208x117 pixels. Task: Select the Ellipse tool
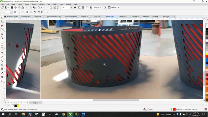click(2, 45)
